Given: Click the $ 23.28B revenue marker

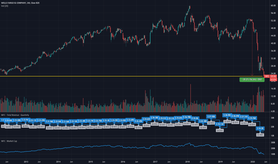Looking at the screenshot, I should (x=17, y=120).
